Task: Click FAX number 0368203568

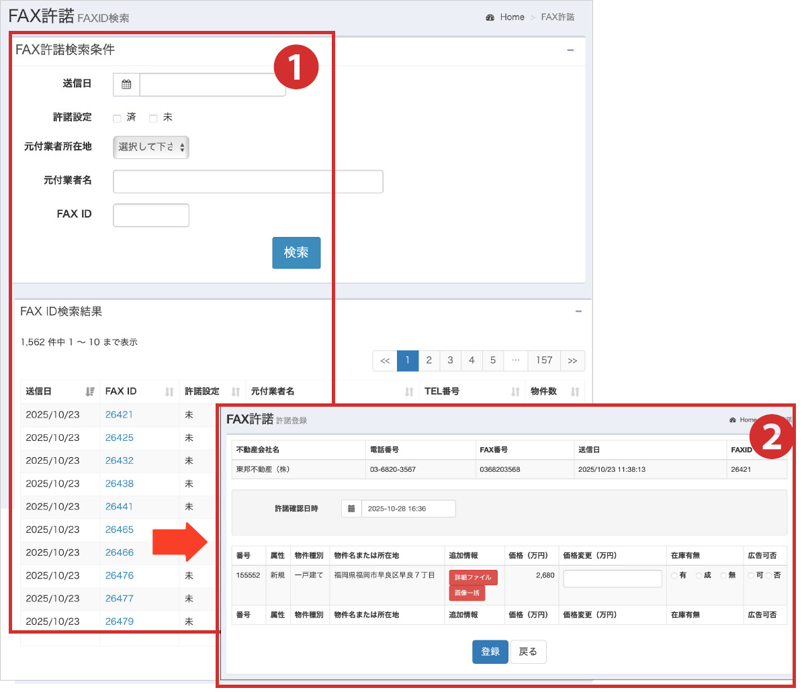Action: 500,470
